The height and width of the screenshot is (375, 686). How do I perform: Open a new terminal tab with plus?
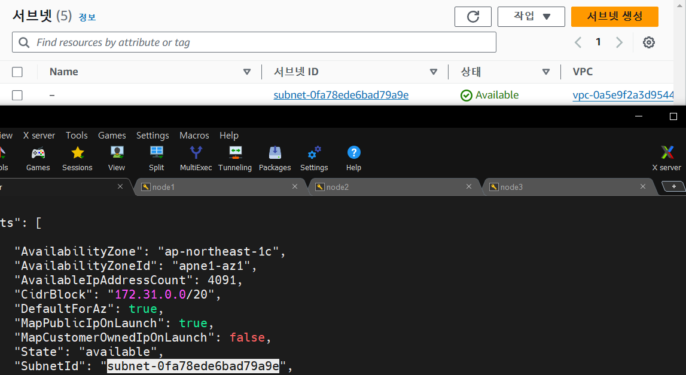tap(674, 186)
